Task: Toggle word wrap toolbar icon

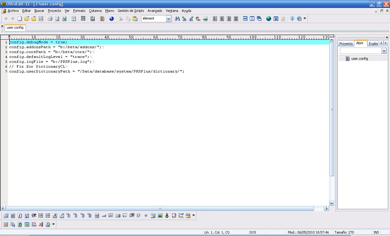Action: tap(83, 19)
